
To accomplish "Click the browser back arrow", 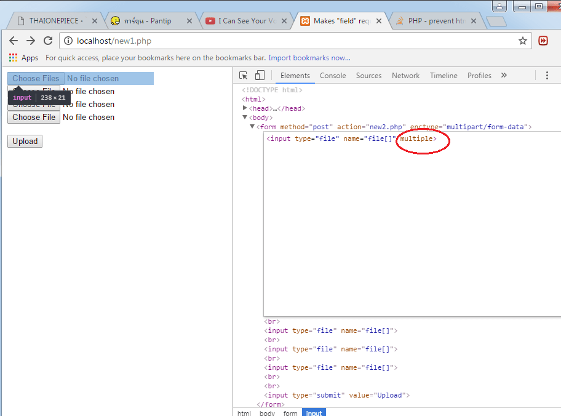I will (14, 41).
